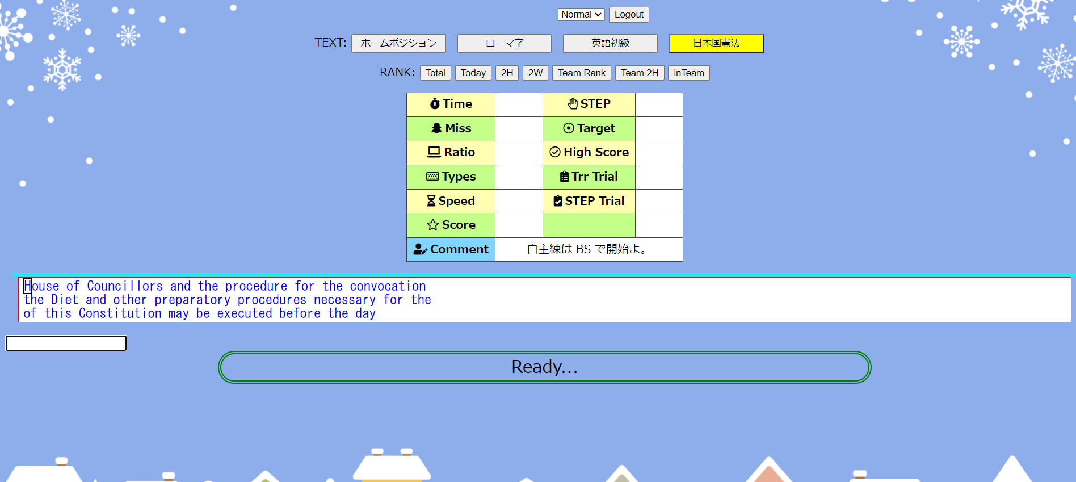Click the bullseye icon beside Target
The width and height of the screenshot is (1076, 482).
pyautogui.click(x=569, y=128)
